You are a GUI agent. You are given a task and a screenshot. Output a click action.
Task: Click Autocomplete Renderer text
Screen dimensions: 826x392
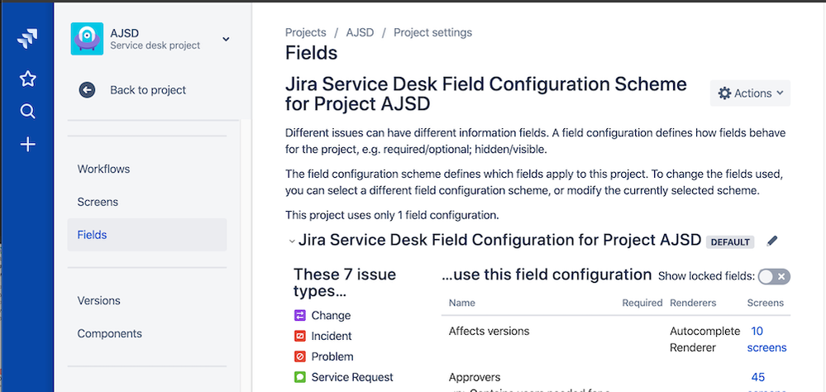tap(704, 339)
